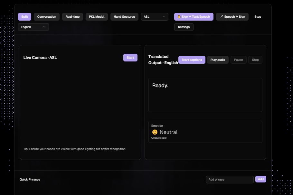Viewport: 293px width, 195px height.
Task: Select the Hand Gestures option
Action: (124, 17)
